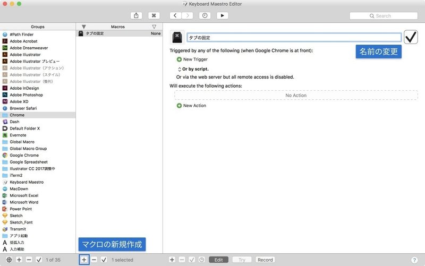Select the Global Macro Group
Viewport: 425px width, 266px height.
(x=38, y=149)
